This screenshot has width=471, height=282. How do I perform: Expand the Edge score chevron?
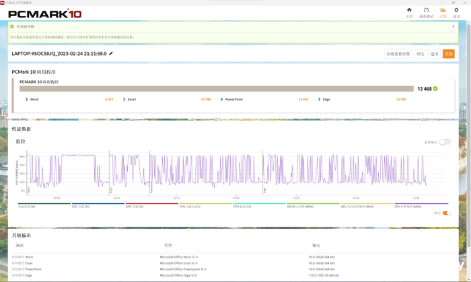(x=319, y=99)
